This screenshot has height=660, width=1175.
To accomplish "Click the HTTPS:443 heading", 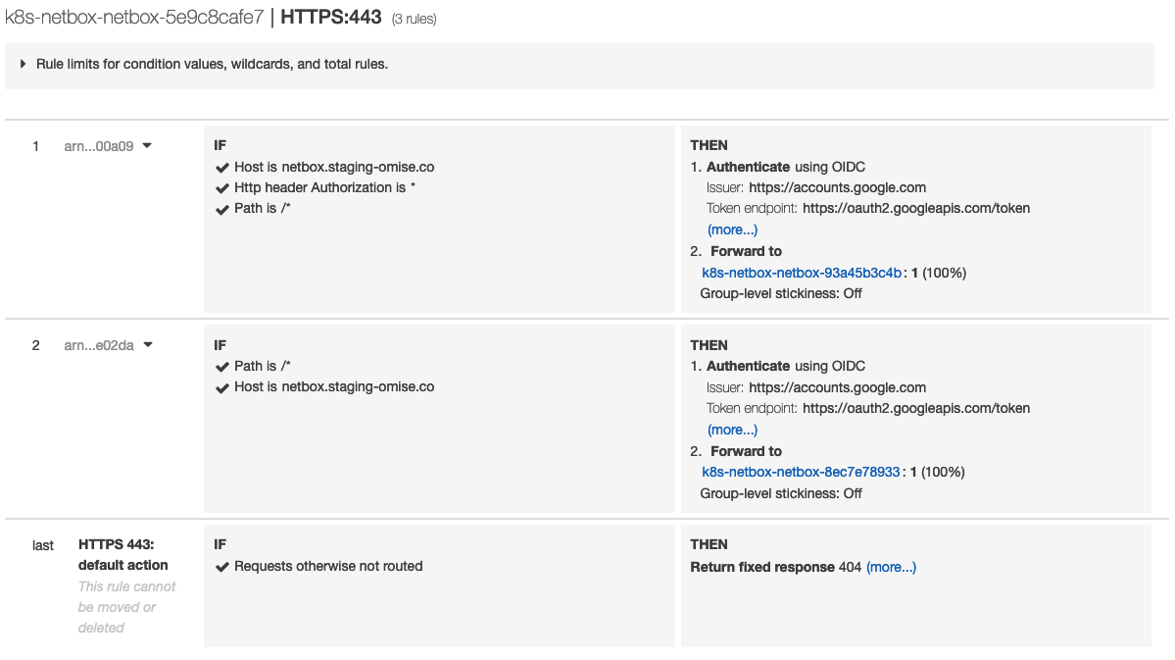I will click(x=331, y=18).
